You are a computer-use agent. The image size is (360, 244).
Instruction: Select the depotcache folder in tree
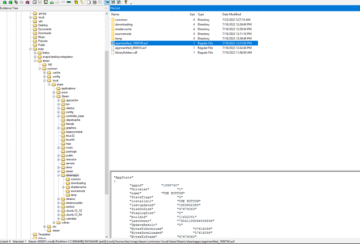[x=73, y=120]
